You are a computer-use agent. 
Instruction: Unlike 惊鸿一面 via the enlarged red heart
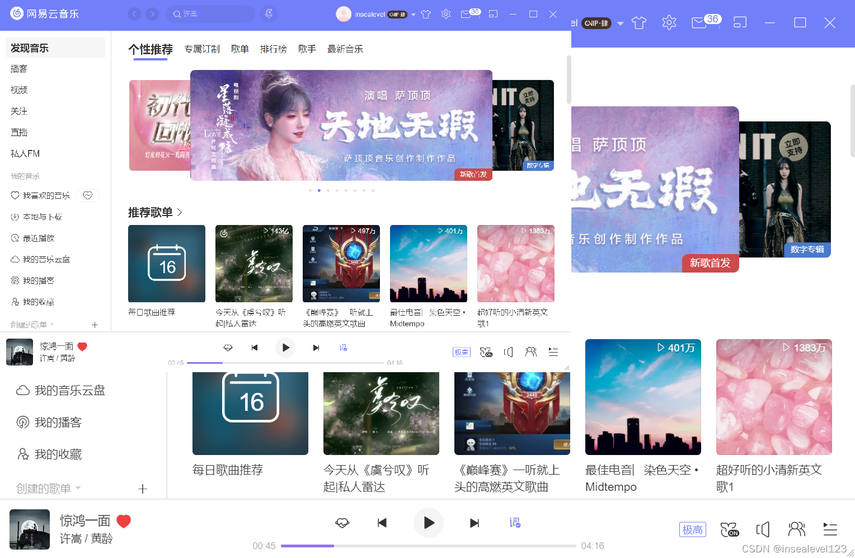click(124, 521)
